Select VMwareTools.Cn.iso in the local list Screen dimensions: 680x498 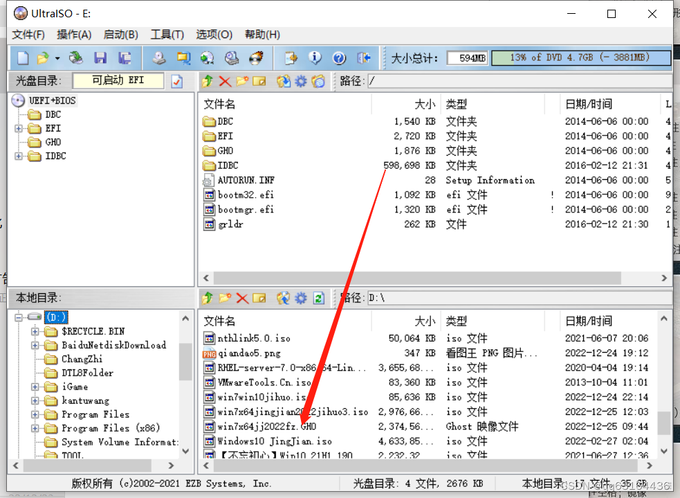point(264,382)
